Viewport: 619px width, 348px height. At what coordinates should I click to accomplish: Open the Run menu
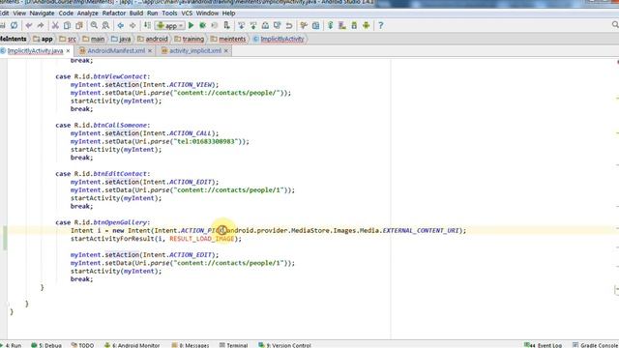click(153, 13)
